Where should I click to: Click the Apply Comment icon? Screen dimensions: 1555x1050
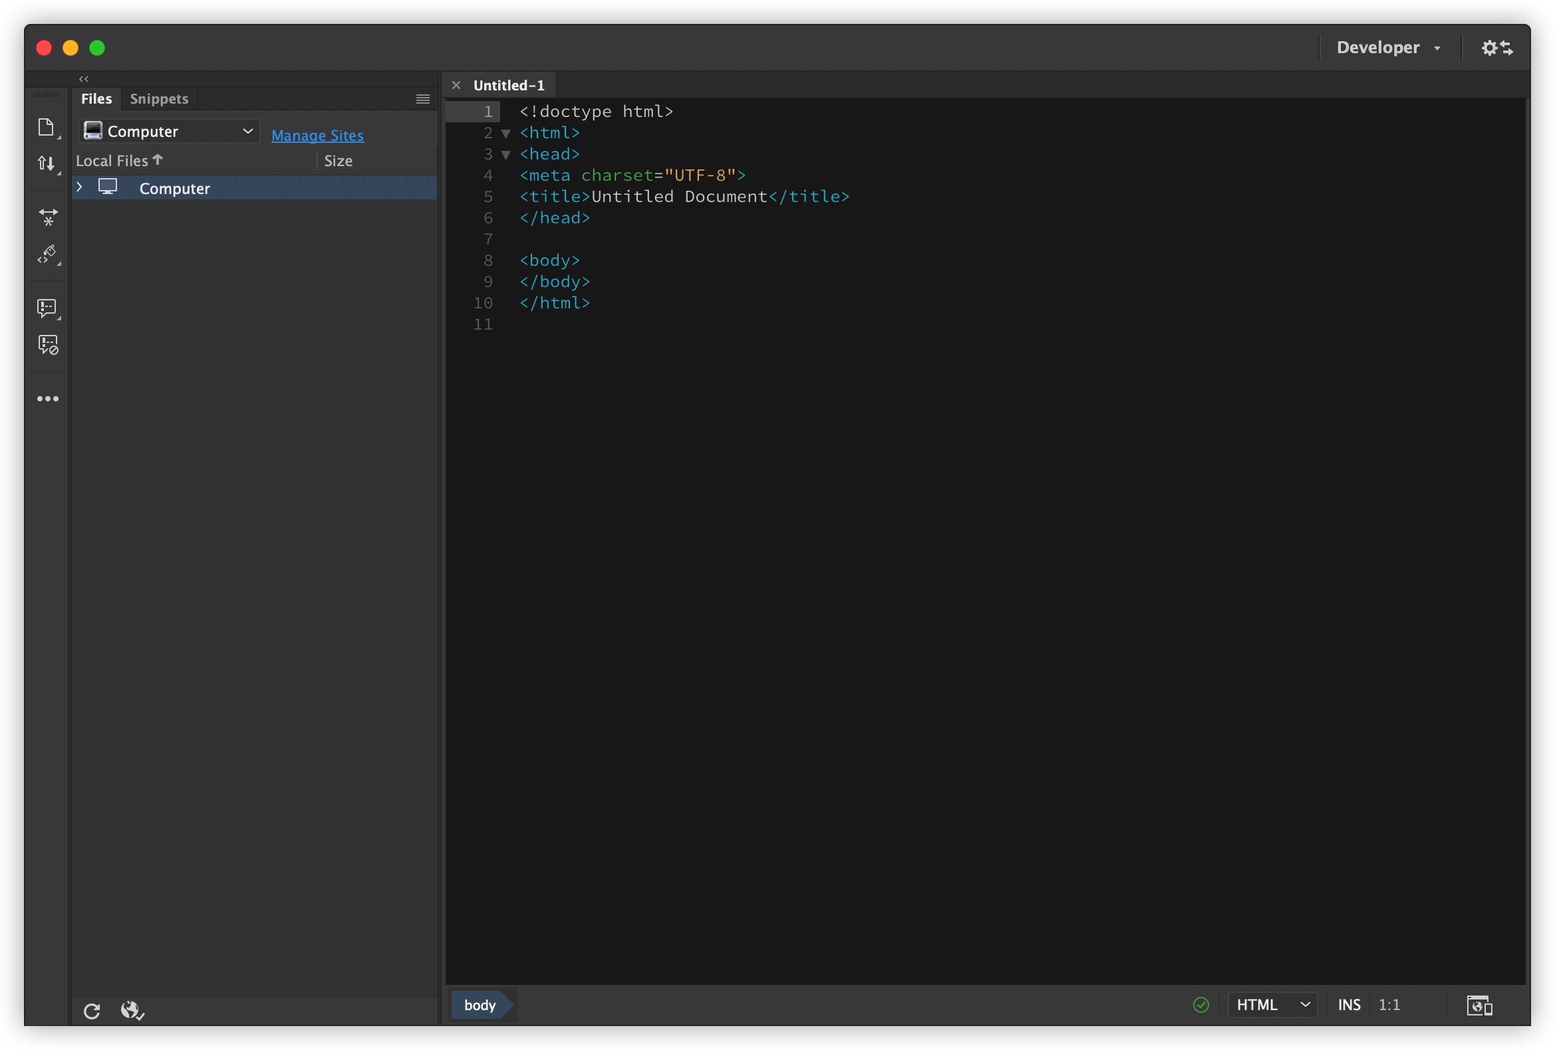(47, 308)
